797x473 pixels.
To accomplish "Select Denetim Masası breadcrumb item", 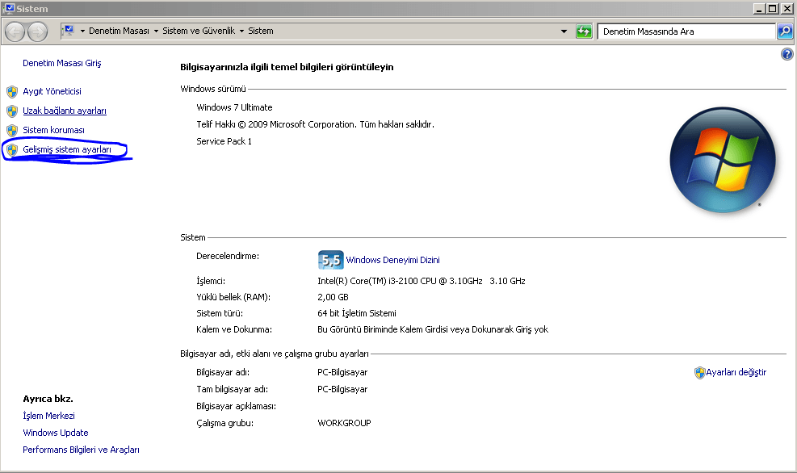I will point(119,31).
